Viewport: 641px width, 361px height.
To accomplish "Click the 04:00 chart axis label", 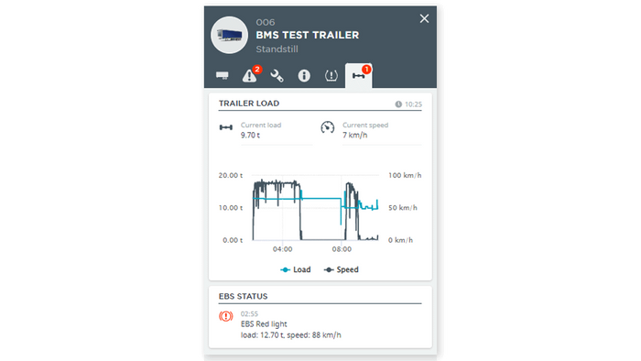I will click(x=282, y=249).
